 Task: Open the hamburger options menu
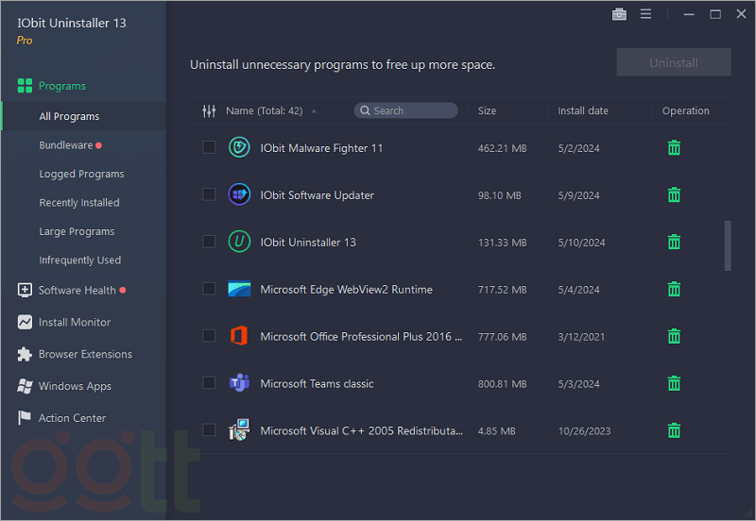point(645,14)
